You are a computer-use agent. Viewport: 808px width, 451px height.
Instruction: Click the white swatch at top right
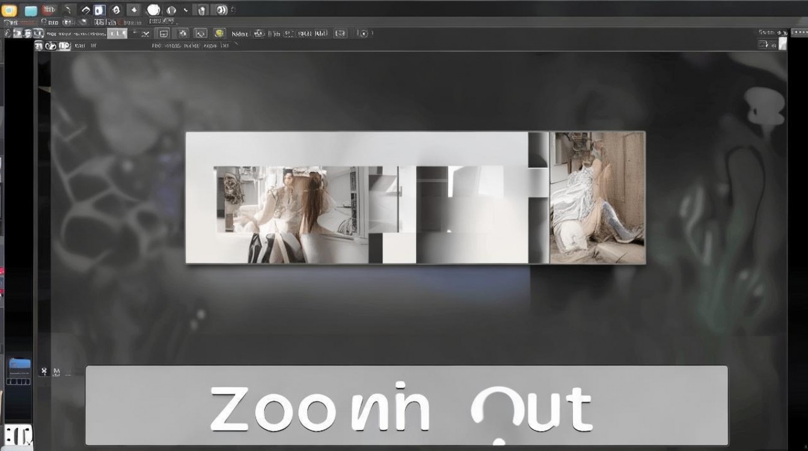click(782, 44)
